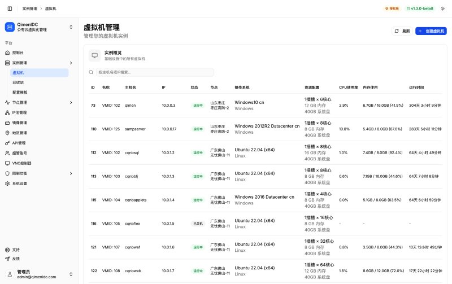Open the 管理员 account menu chevron
The width and height of the screenshot is (452, 284).
tap(71, 274)
